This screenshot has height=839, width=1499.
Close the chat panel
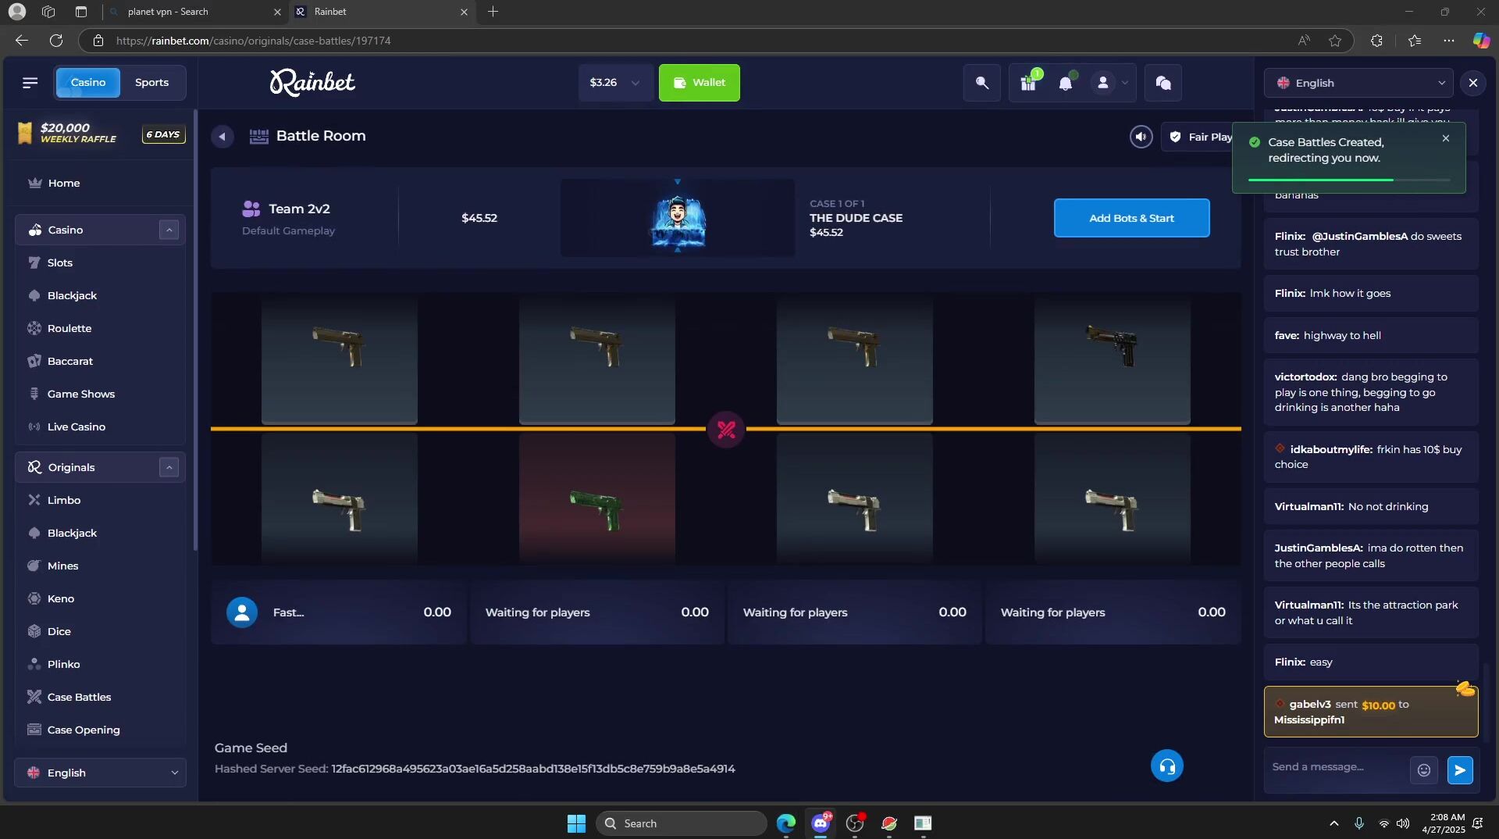click(x=1472, y=83)
